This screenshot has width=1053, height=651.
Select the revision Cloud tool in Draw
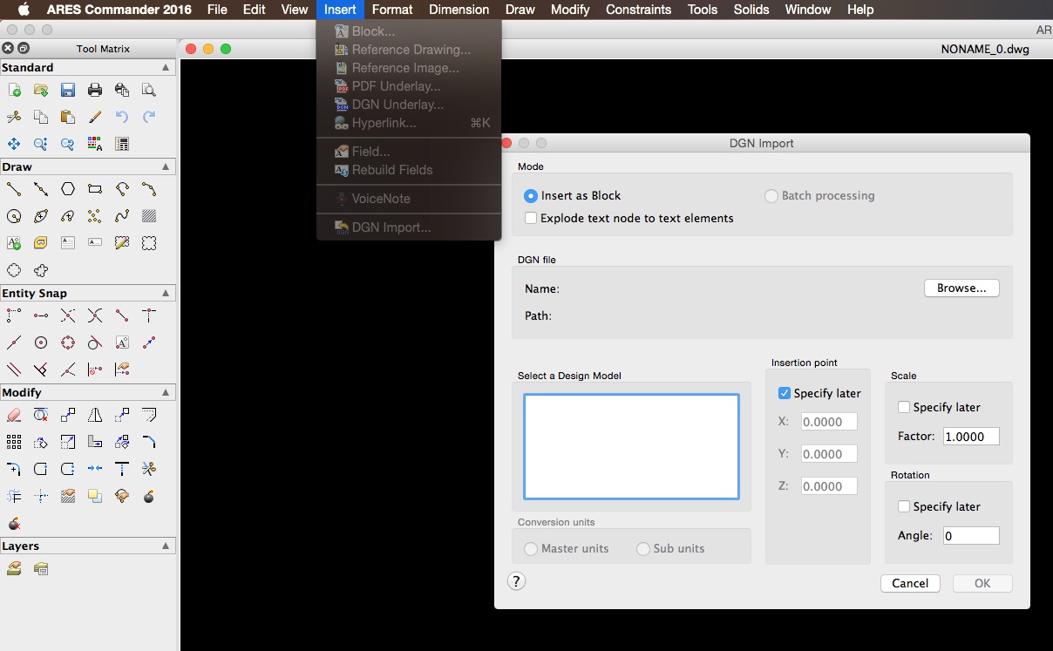click(x=41, y=270)
